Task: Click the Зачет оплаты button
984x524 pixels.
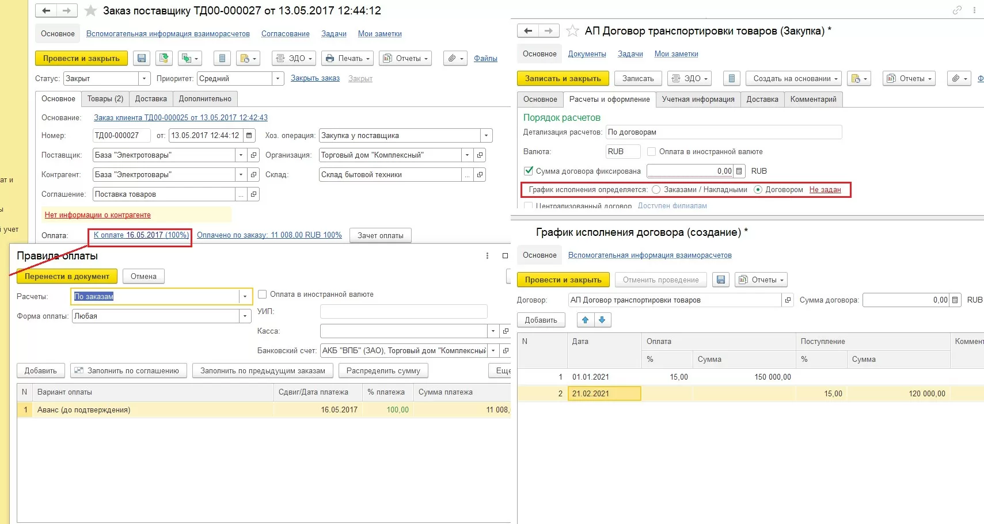Action: tap(381, 235)
